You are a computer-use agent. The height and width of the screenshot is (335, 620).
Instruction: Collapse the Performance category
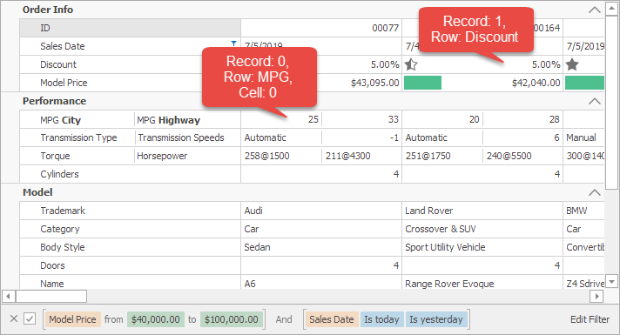[594, 102]
